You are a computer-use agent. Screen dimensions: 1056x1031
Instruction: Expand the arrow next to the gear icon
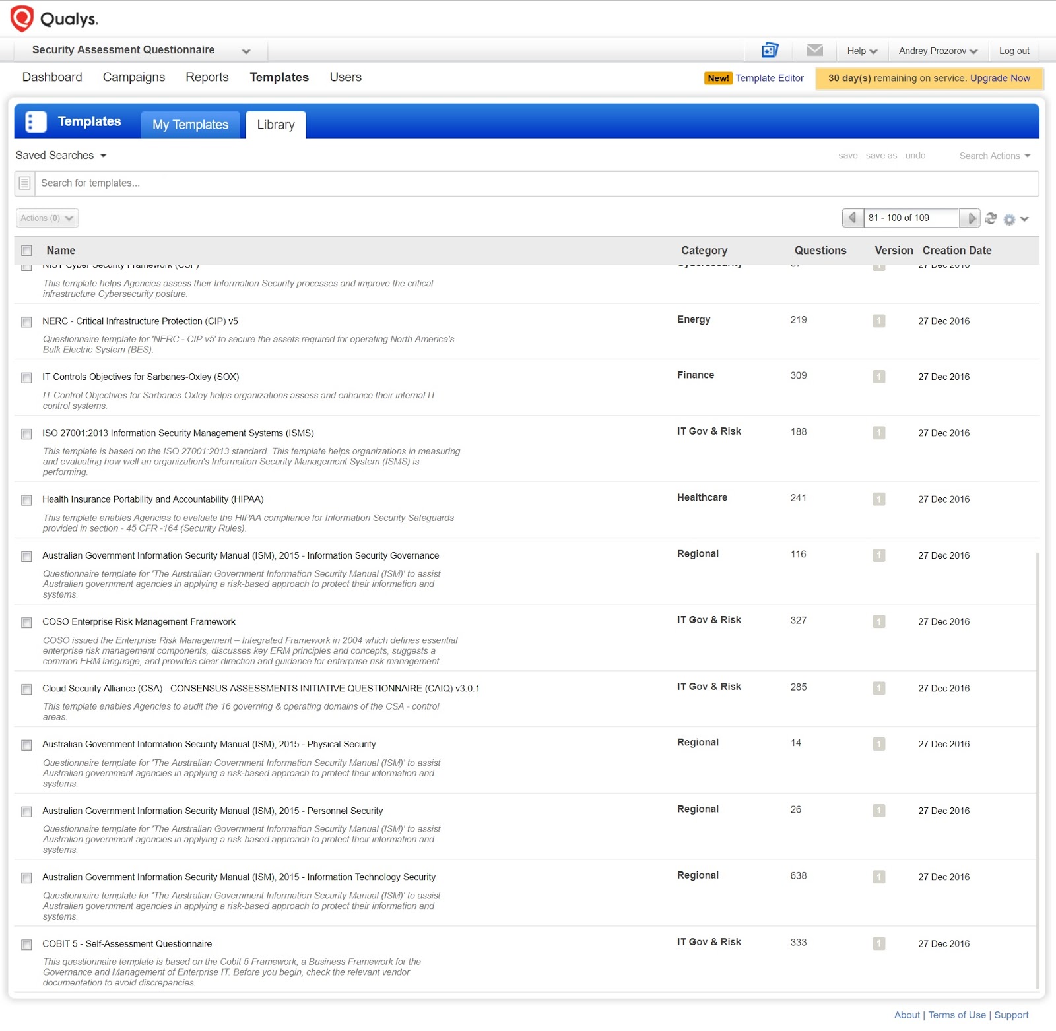tap(1024, 219)
